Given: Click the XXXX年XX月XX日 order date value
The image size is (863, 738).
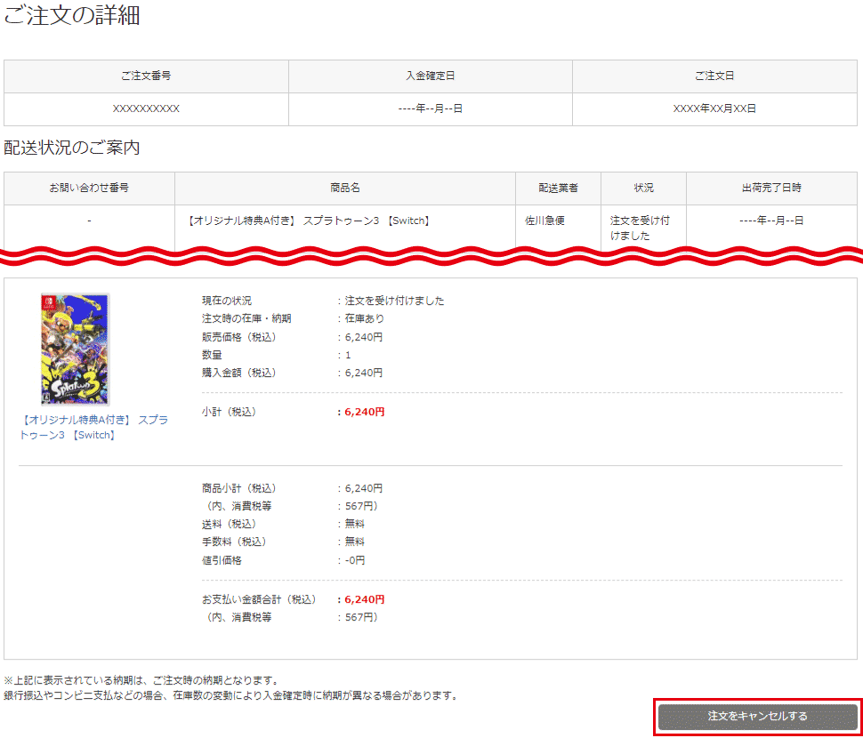Looking at the screenshot, I should (x=714, y=108).
